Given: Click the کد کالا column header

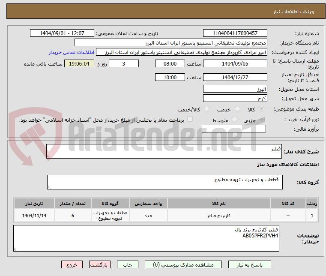Looking at the screenshot, I should pyautogui.click(x=288, y=204).
